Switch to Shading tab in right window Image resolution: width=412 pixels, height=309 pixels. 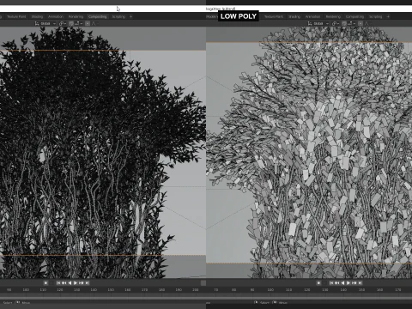[x=294, y=16]
